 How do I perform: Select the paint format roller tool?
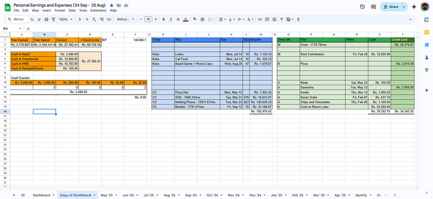(53, 19)
